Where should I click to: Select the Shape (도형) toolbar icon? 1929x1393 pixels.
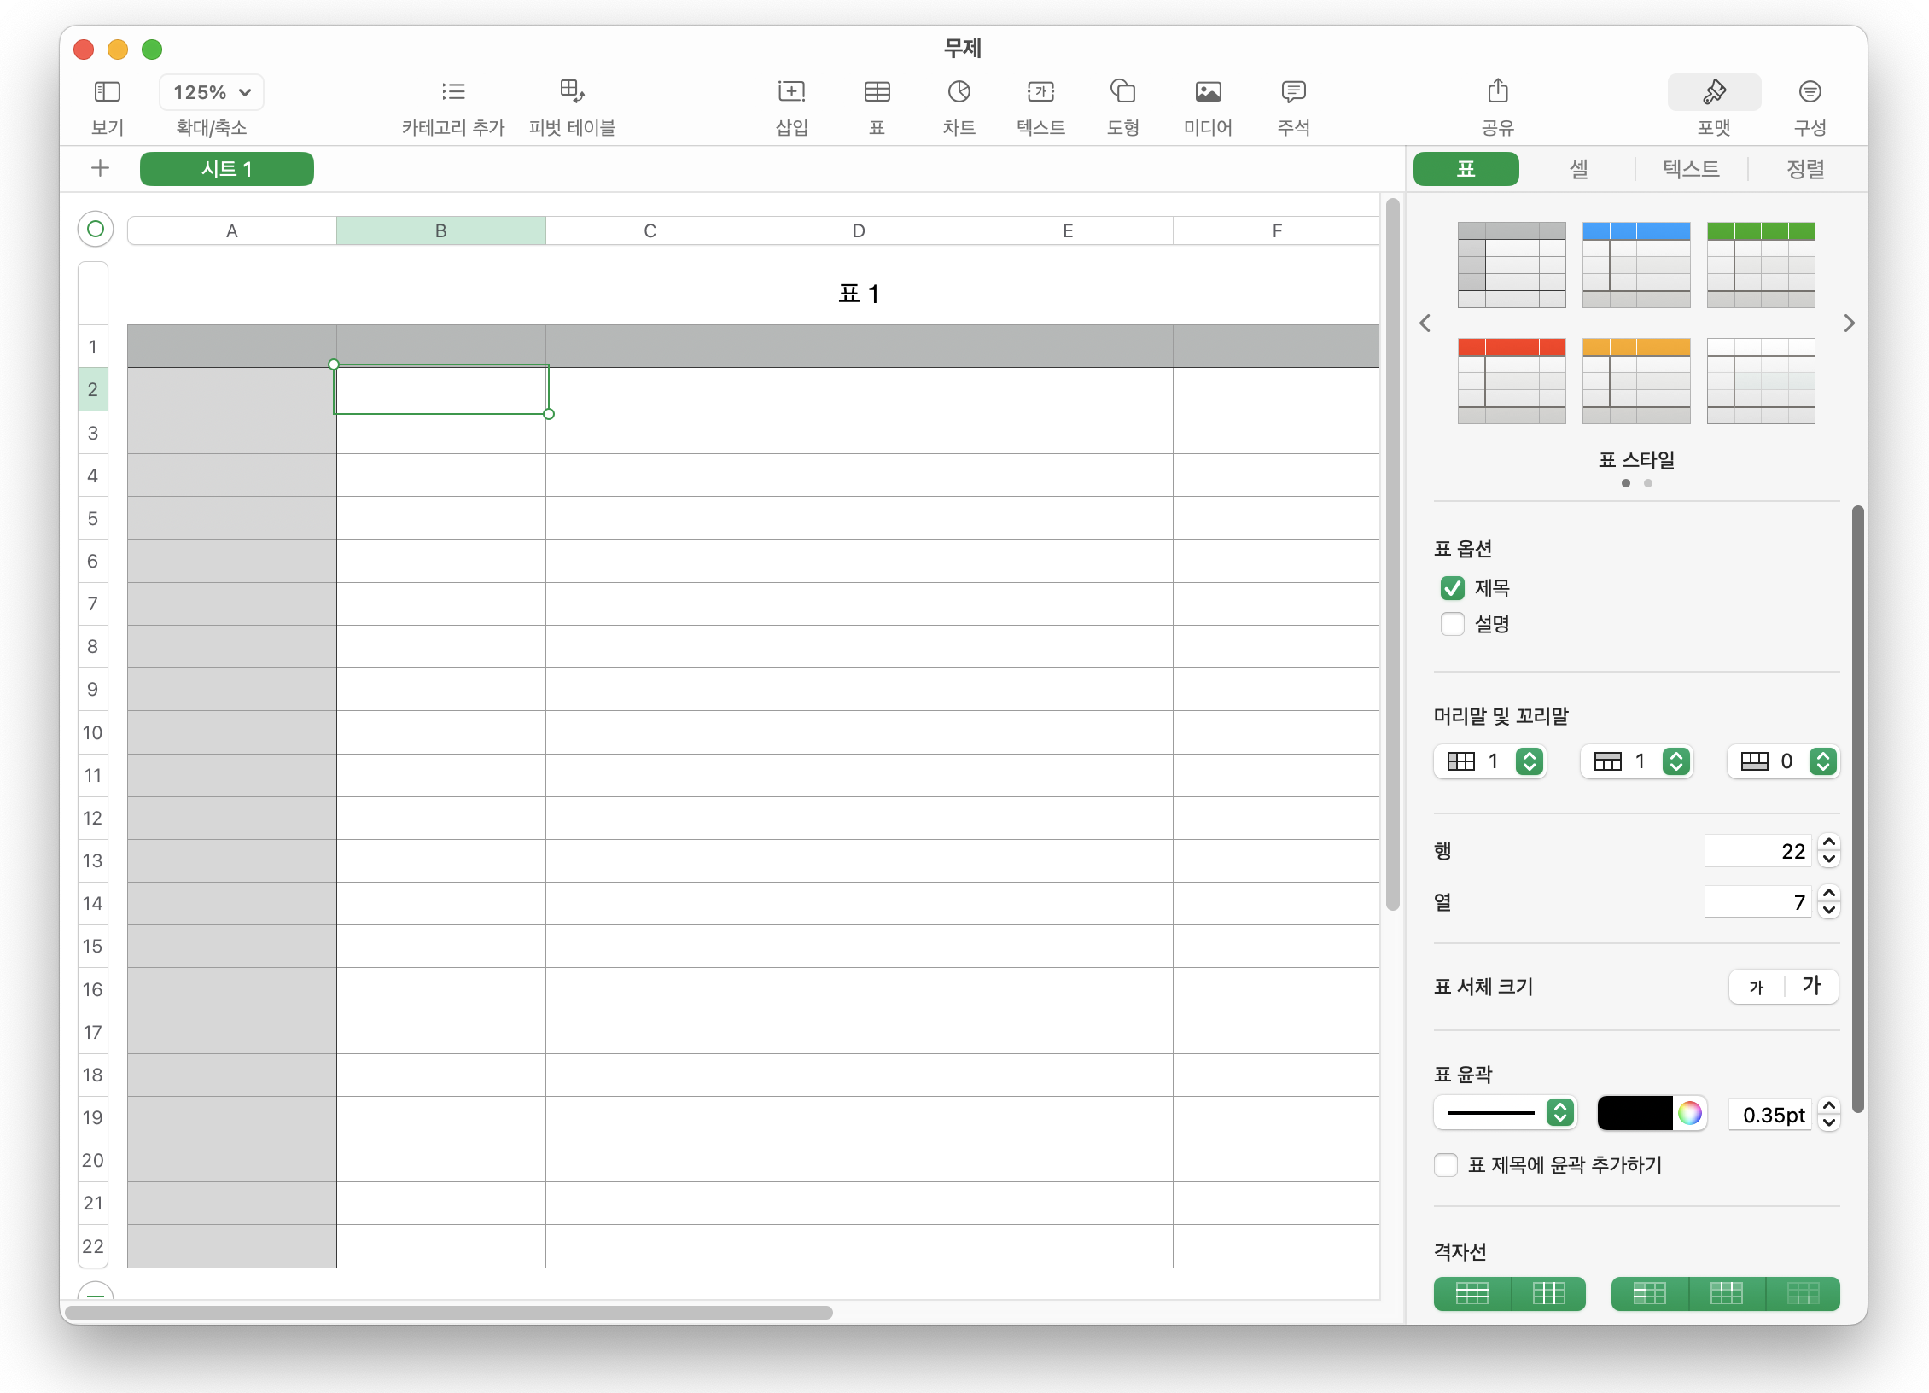[x=1122, y=91]
